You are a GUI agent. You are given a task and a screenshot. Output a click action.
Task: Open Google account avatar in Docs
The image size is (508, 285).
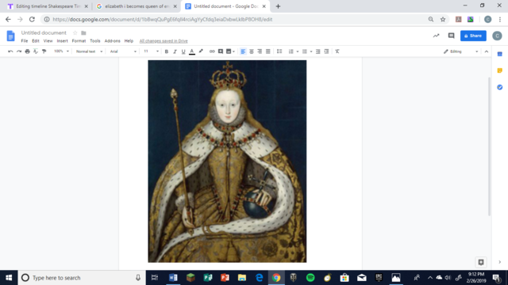[x=497, y=36]
